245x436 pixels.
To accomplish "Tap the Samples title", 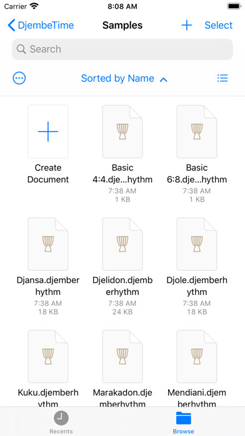I will [x=122, y=25].
